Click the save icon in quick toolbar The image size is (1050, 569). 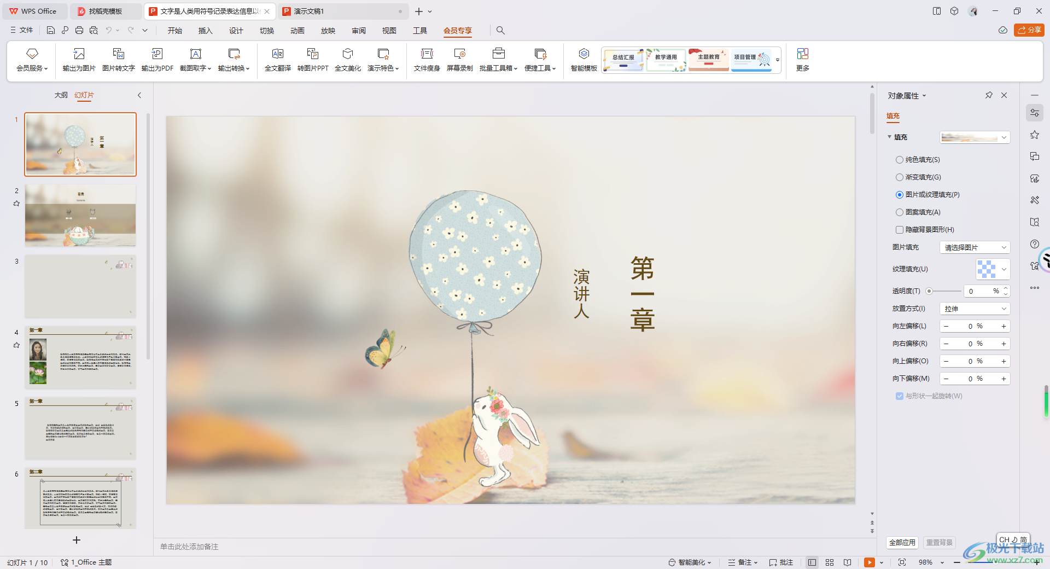point(51,30)
